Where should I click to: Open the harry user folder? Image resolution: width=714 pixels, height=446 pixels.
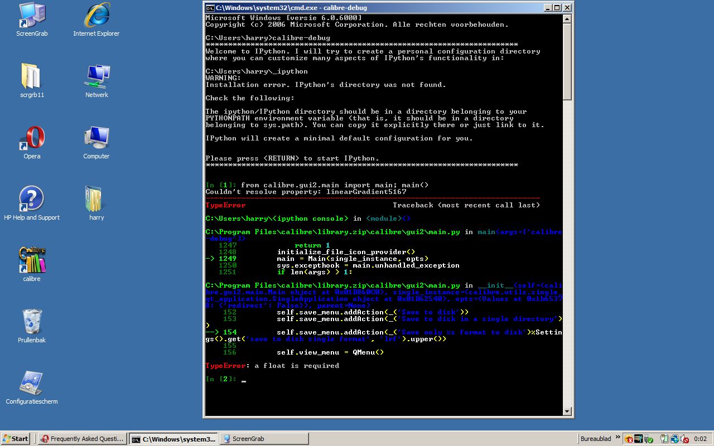point(97,204)
